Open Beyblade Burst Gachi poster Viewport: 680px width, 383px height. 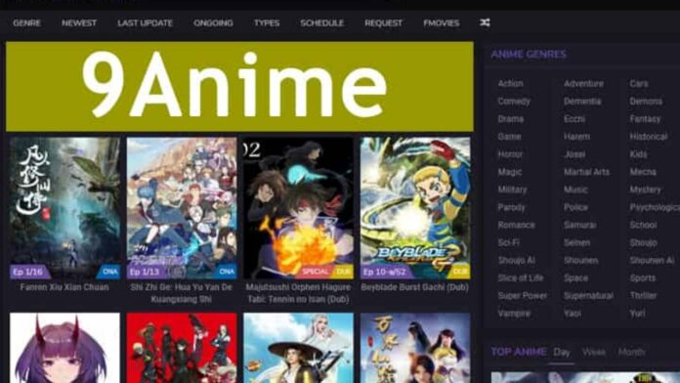click(415, 208)
